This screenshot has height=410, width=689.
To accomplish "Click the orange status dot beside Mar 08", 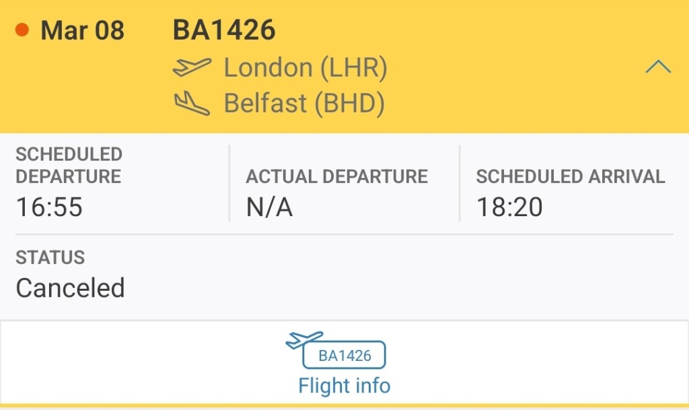I will pyautogui.click(x=22, y=30).
